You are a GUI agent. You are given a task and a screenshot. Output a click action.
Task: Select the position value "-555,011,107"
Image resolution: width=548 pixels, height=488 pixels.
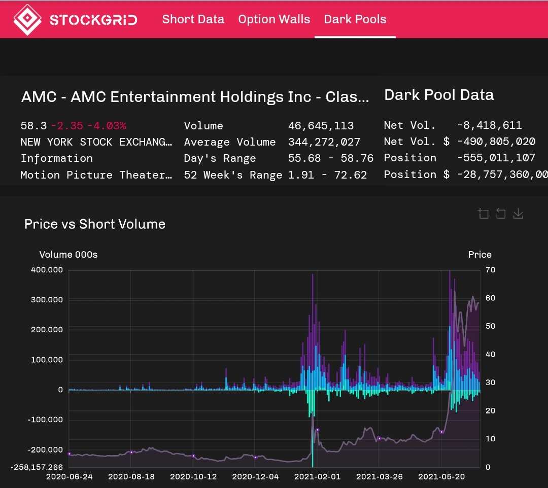coord(496,158)
